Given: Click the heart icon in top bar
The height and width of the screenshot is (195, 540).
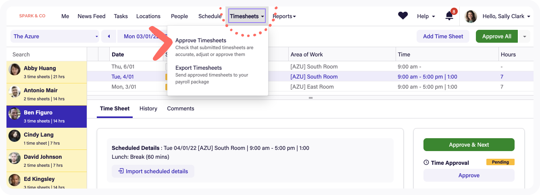Looking at the screenshot, I should click(403, 16).
